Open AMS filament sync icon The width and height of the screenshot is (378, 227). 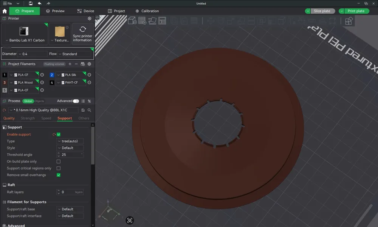coord(83,64)
